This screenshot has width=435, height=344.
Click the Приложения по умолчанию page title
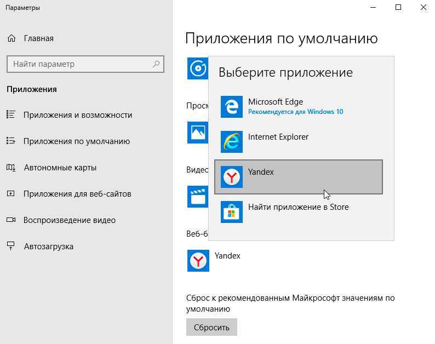(x=281, y=38)
